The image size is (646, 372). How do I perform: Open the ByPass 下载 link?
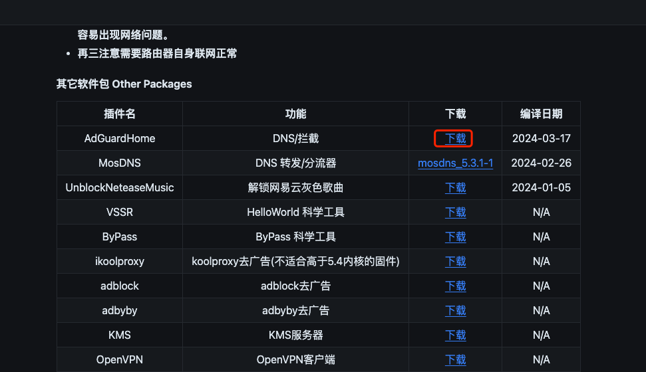click(x=455, y=236)
